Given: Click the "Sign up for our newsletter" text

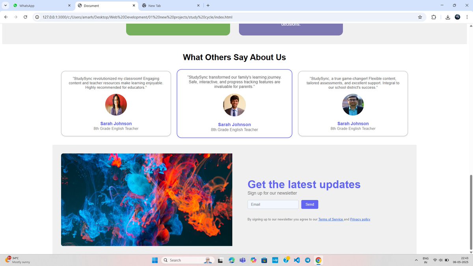Looking at the screenshot, I should click(x=272, y=193).
